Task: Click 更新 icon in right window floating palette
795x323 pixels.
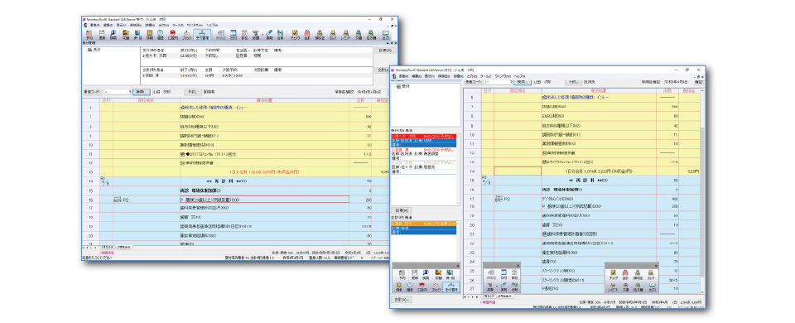Action: click(x=415, y=274)
